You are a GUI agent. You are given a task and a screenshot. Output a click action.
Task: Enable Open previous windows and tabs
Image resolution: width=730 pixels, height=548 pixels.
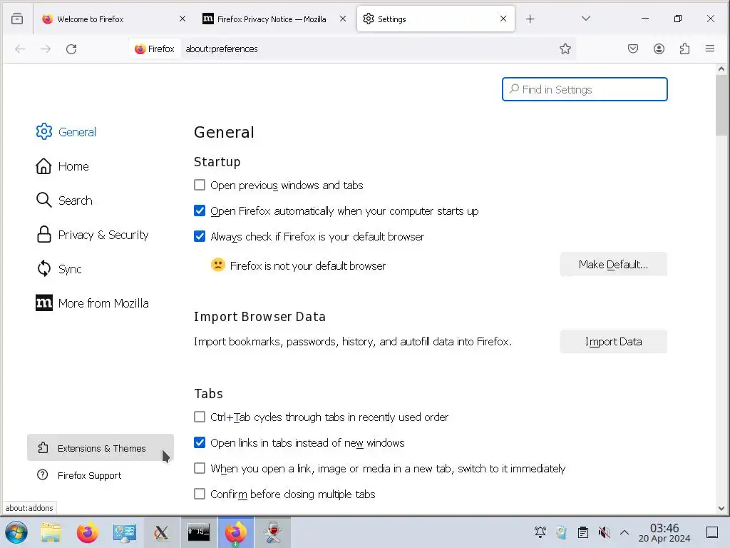(200, 185)
